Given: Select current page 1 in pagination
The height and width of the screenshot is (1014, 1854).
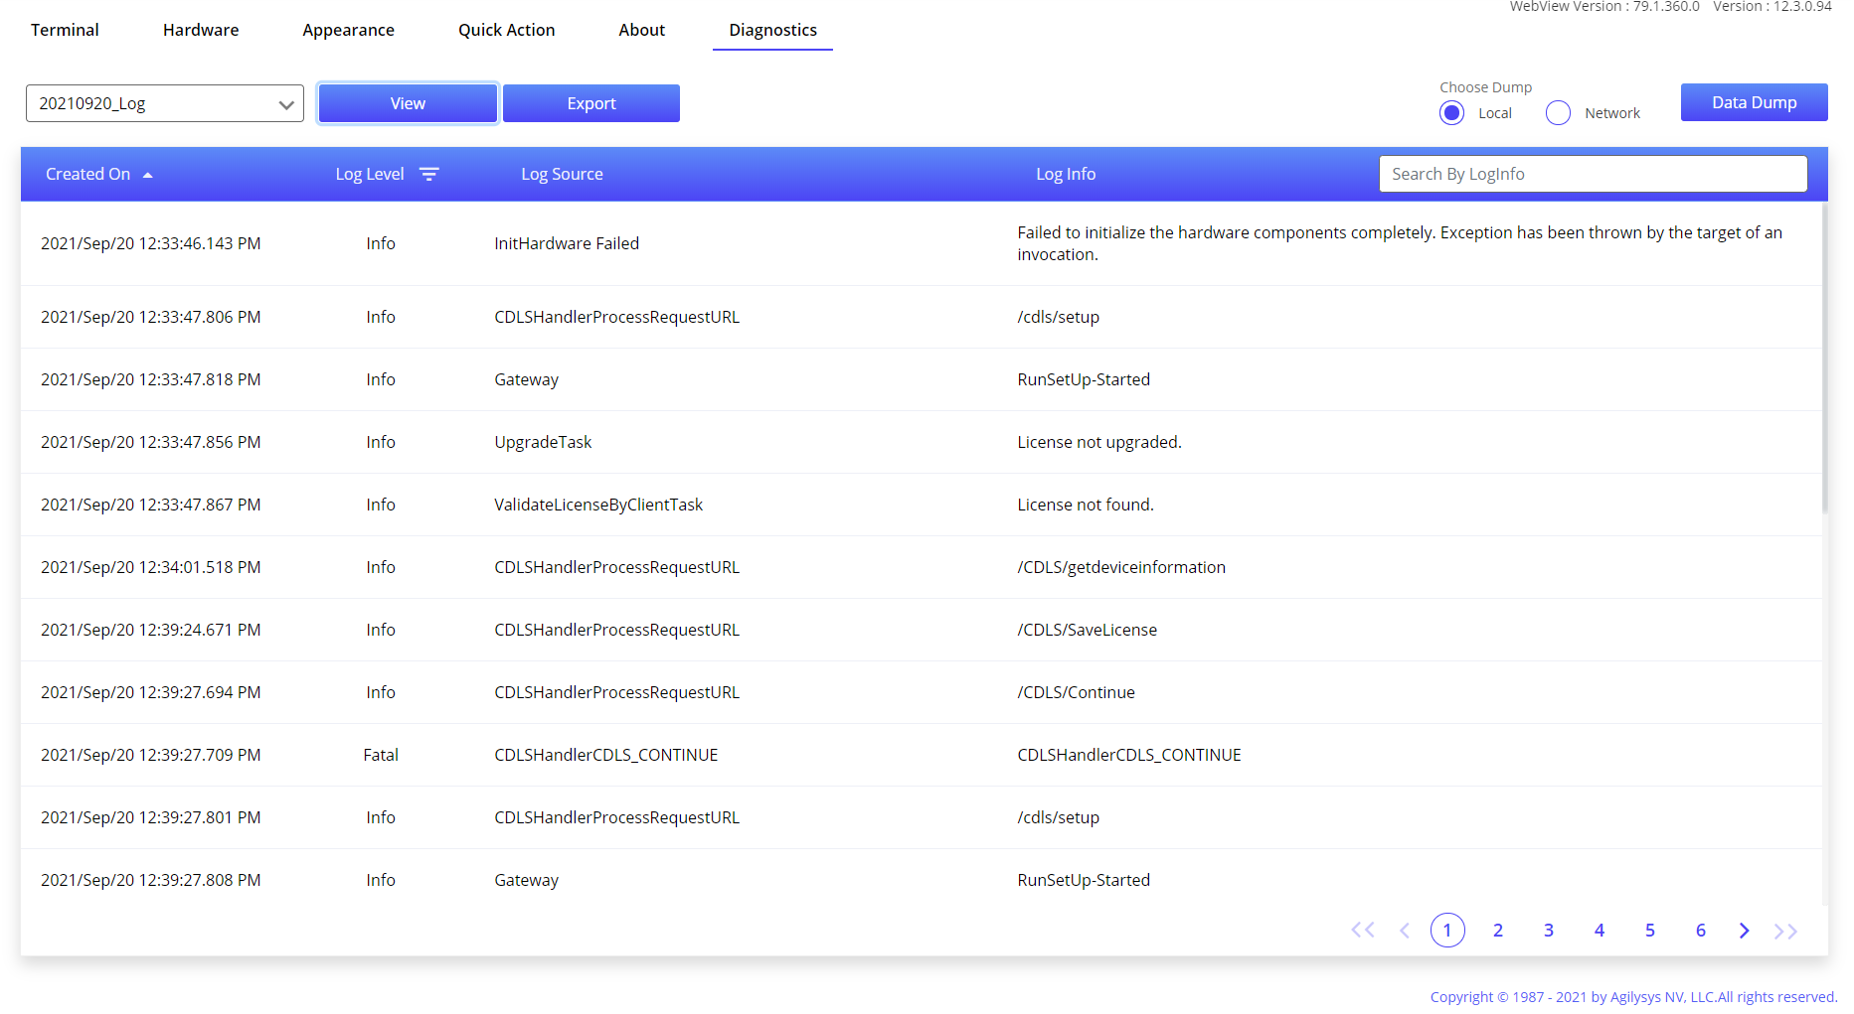Looking at the screenshot, I should click(x=1447, y=931).
